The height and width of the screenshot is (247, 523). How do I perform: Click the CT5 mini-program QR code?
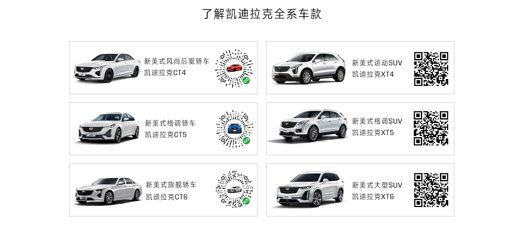[235, 128]
